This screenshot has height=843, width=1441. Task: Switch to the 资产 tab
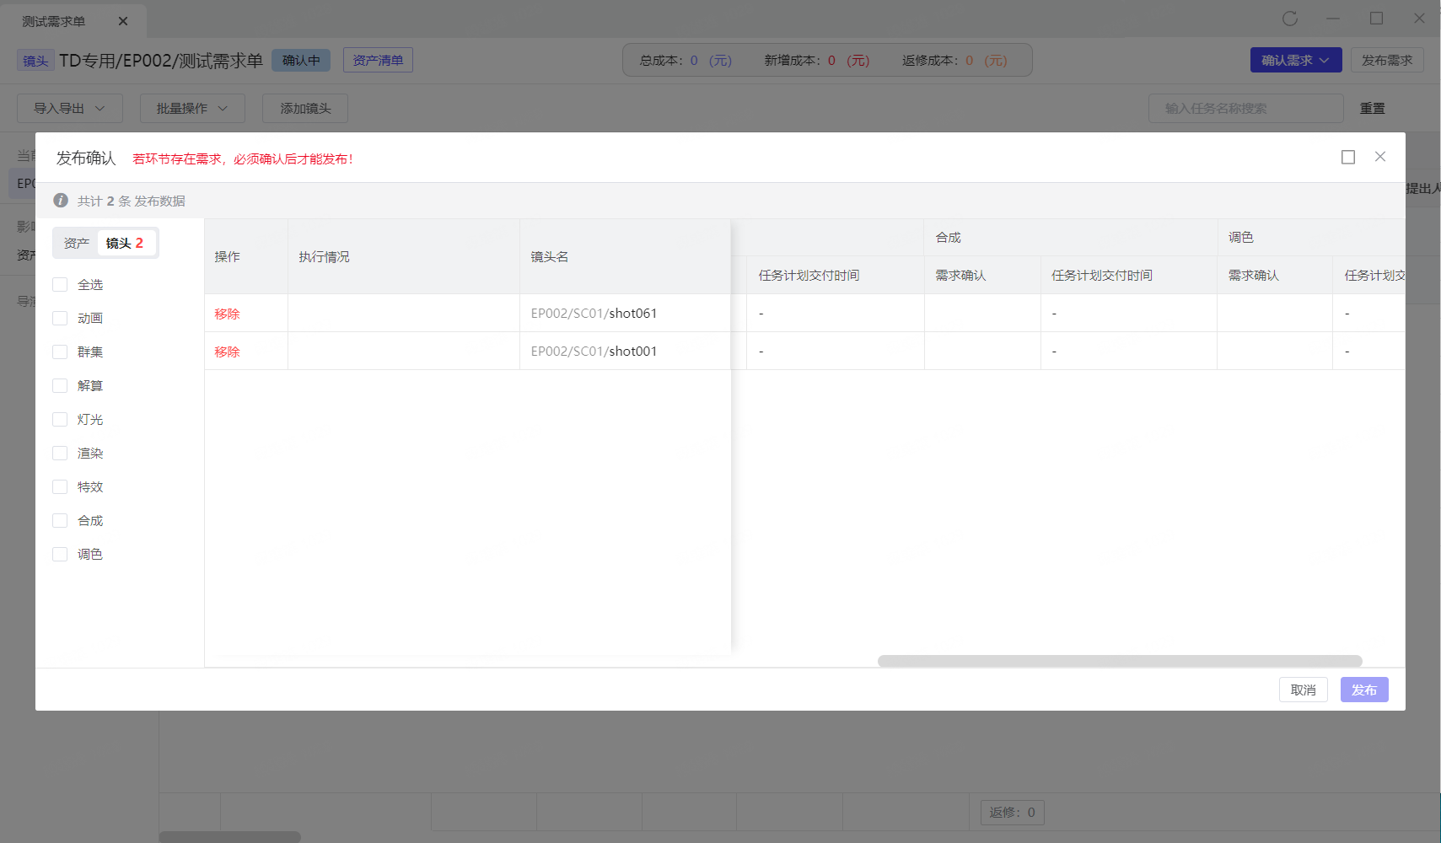pos(76,244)
